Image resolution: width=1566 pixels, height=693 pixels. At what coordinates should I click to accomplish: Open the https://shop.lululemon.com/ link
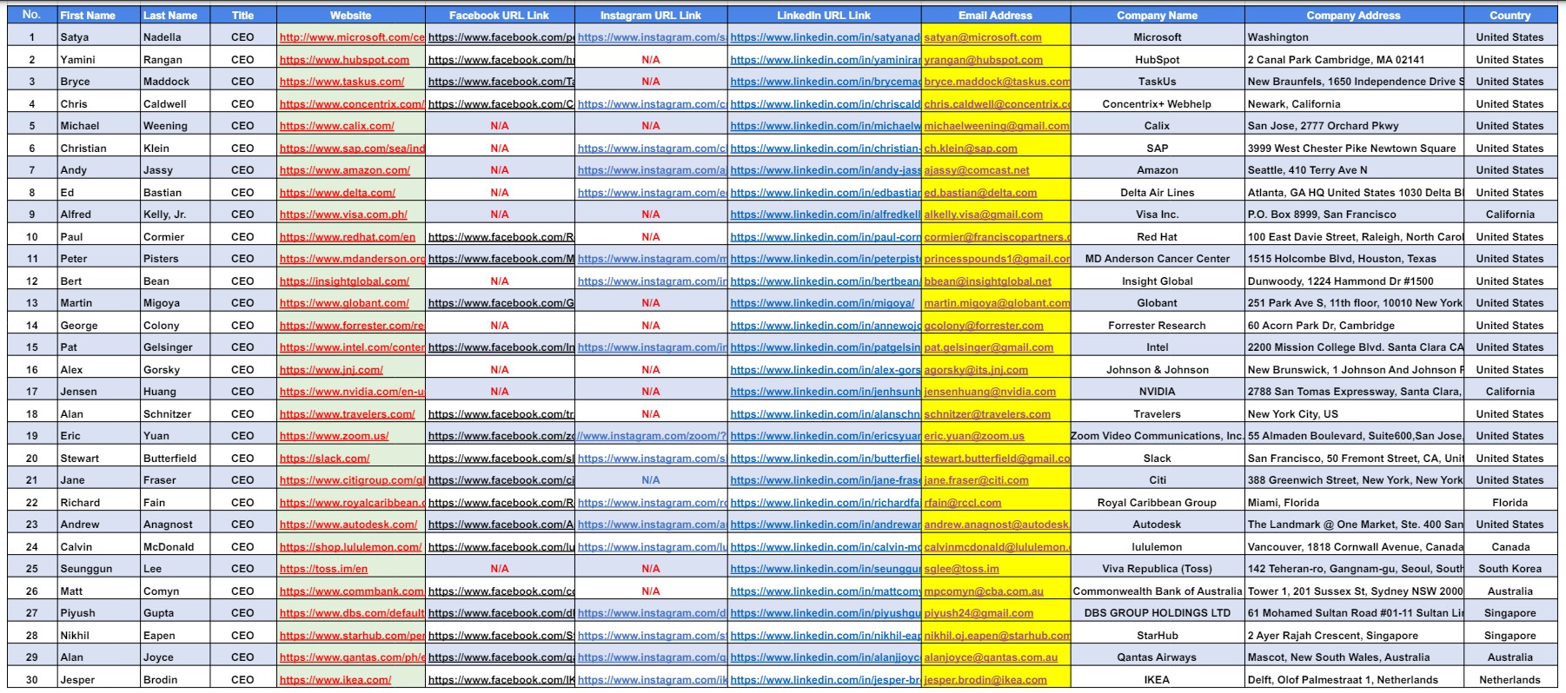pos(350,547)
